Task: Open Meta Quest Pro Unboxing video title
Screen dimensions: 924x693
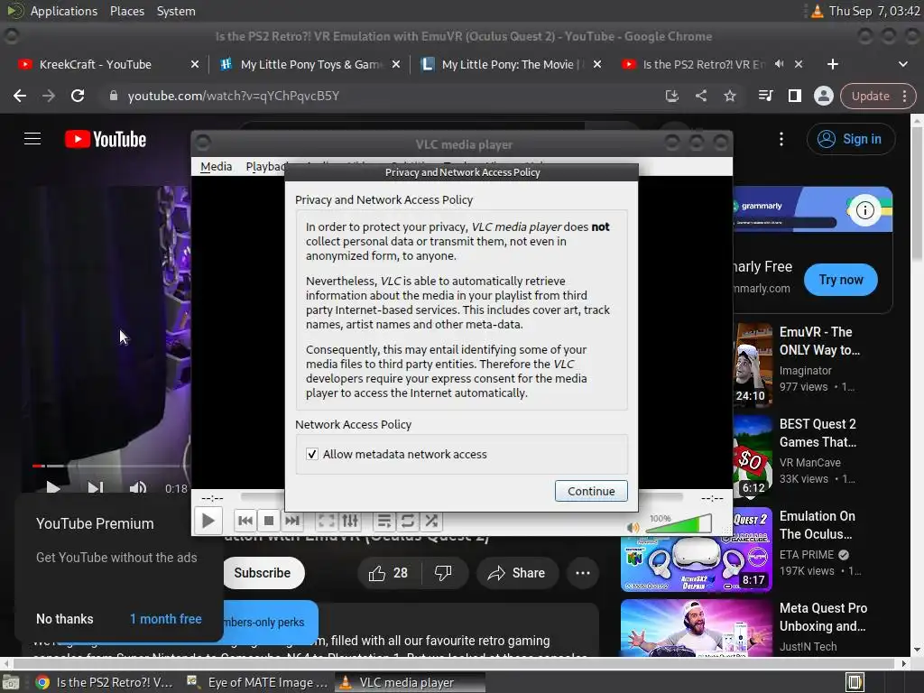Action: [x=823, y=617]
